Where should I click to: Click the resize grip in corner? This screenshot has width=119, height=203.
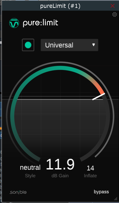click(x=116, y=199)
